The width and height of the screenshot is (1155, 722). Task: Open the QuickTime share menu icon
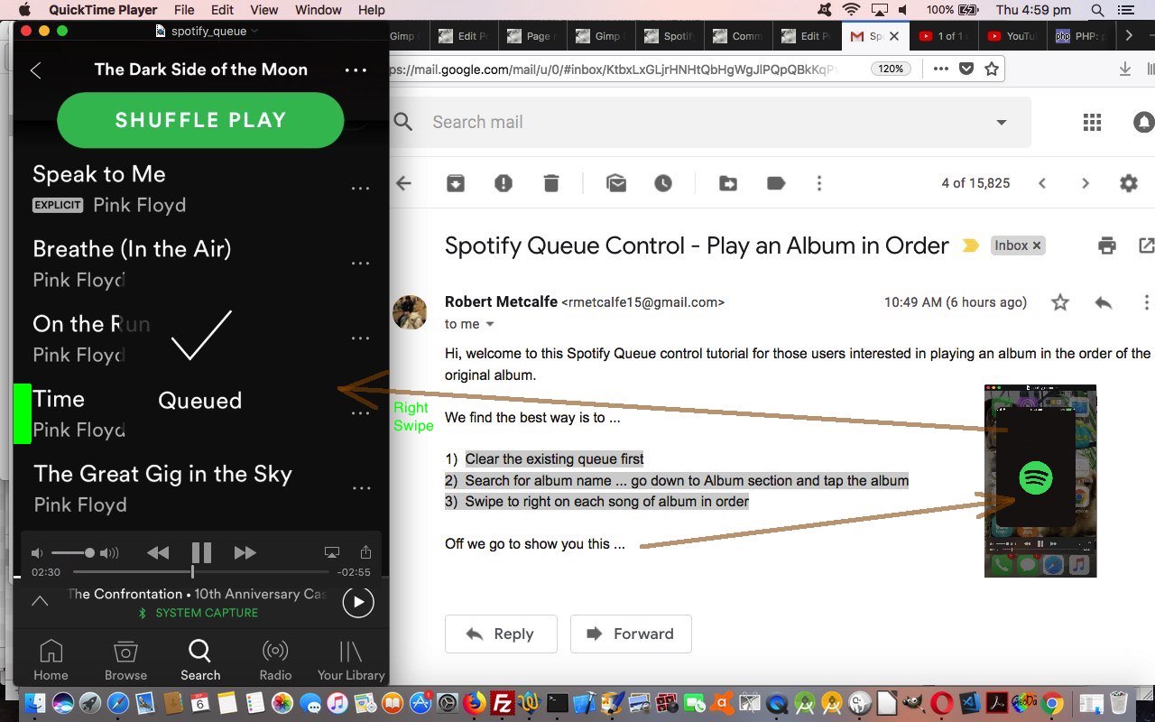pos(365,551)
